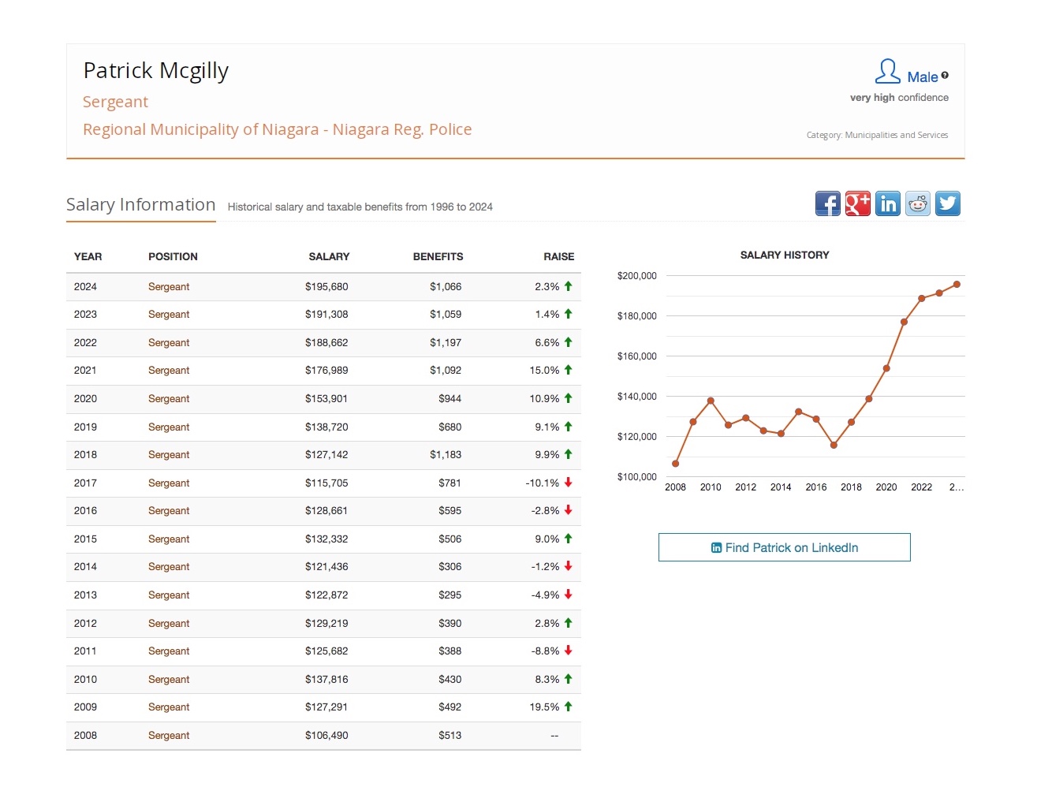The image size is (1052, 787).
Task: Click the 2024 data point on chart
Action: click(957, 285)
